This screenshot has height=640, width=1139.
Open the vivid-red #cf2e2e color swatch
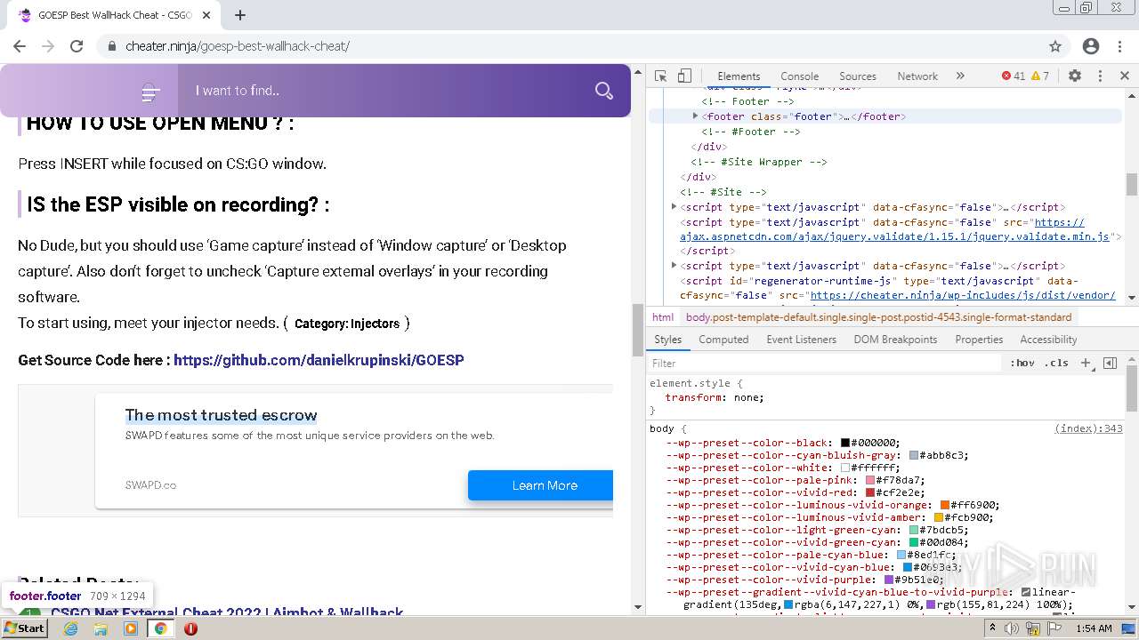tap(870, 492)
